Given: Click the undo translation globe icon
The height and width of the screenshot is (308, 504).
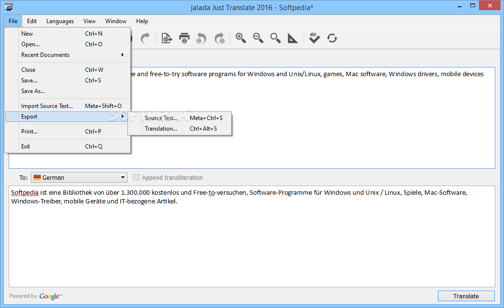Looking at the screenshot, I should 201,39.
